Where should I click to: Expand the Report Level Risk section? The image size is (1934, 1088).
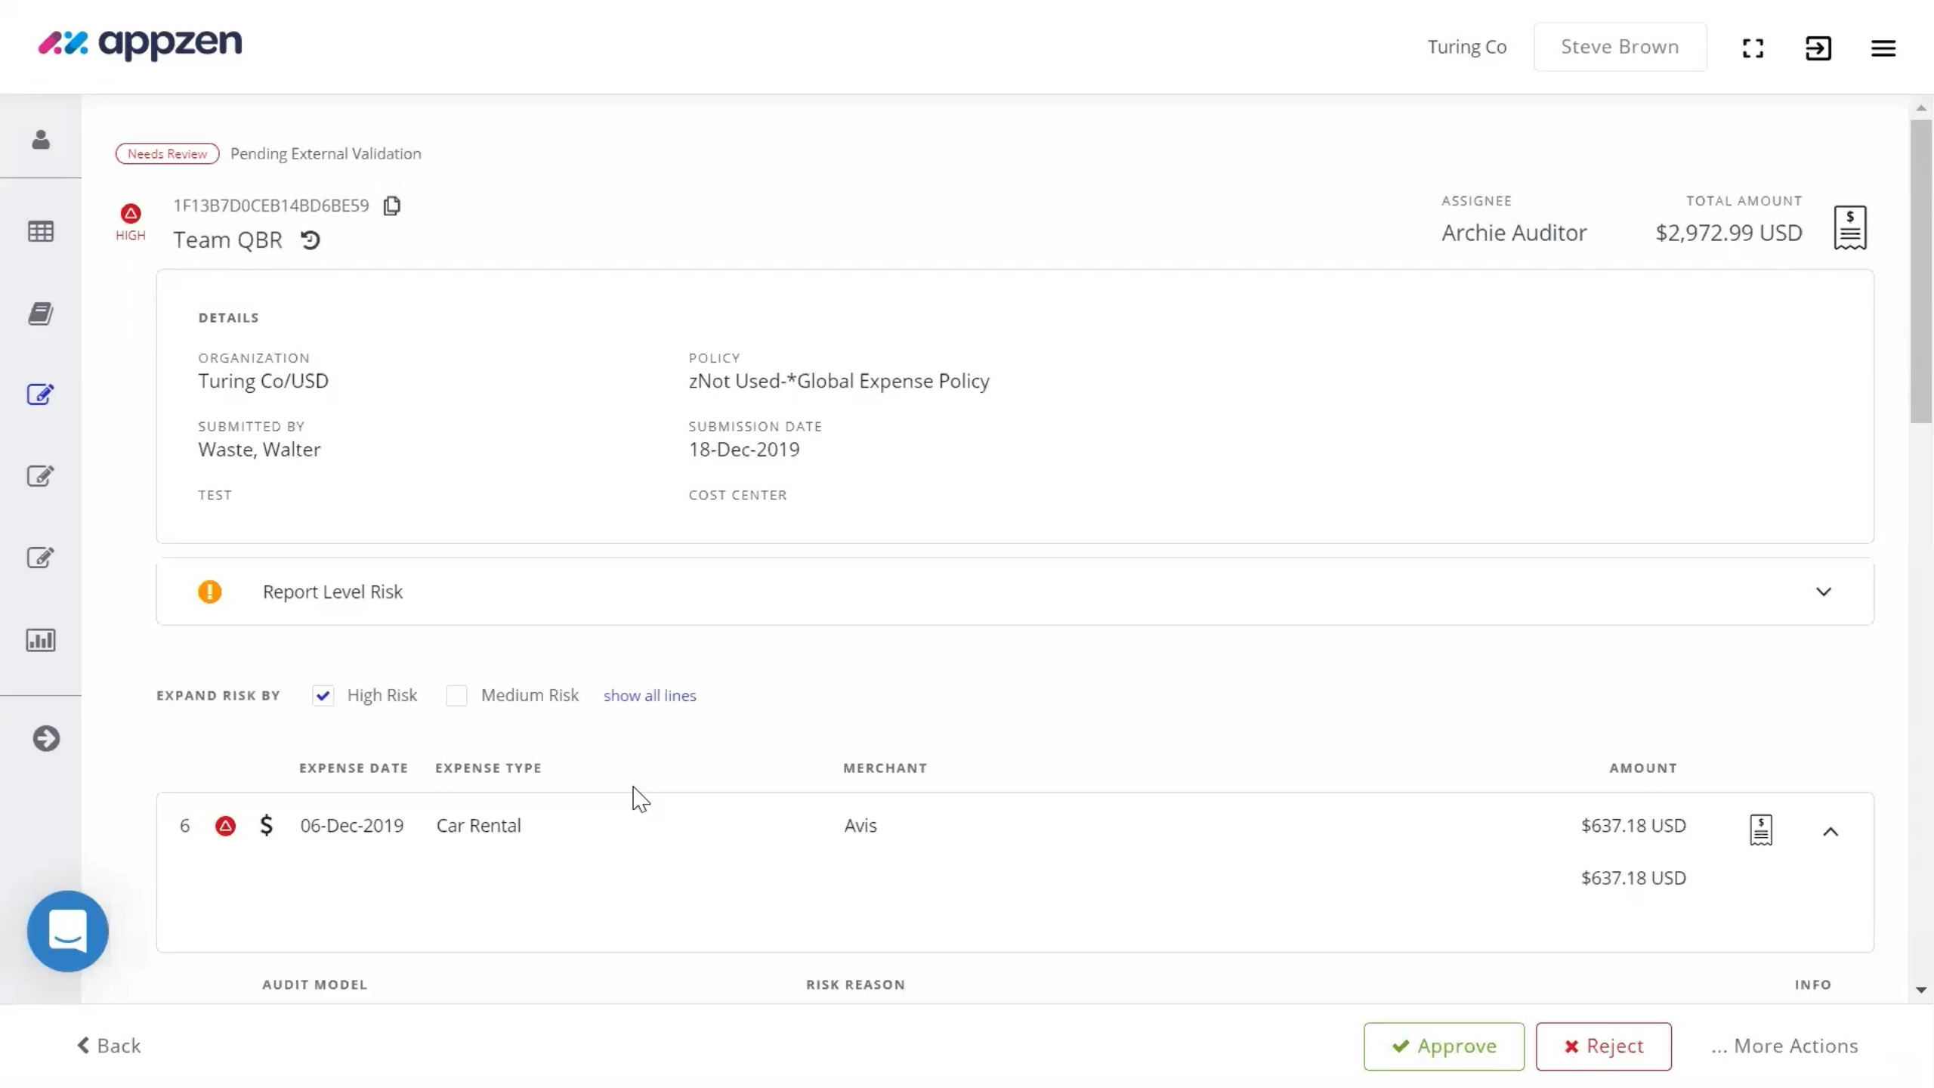[x=1824, y=592]
